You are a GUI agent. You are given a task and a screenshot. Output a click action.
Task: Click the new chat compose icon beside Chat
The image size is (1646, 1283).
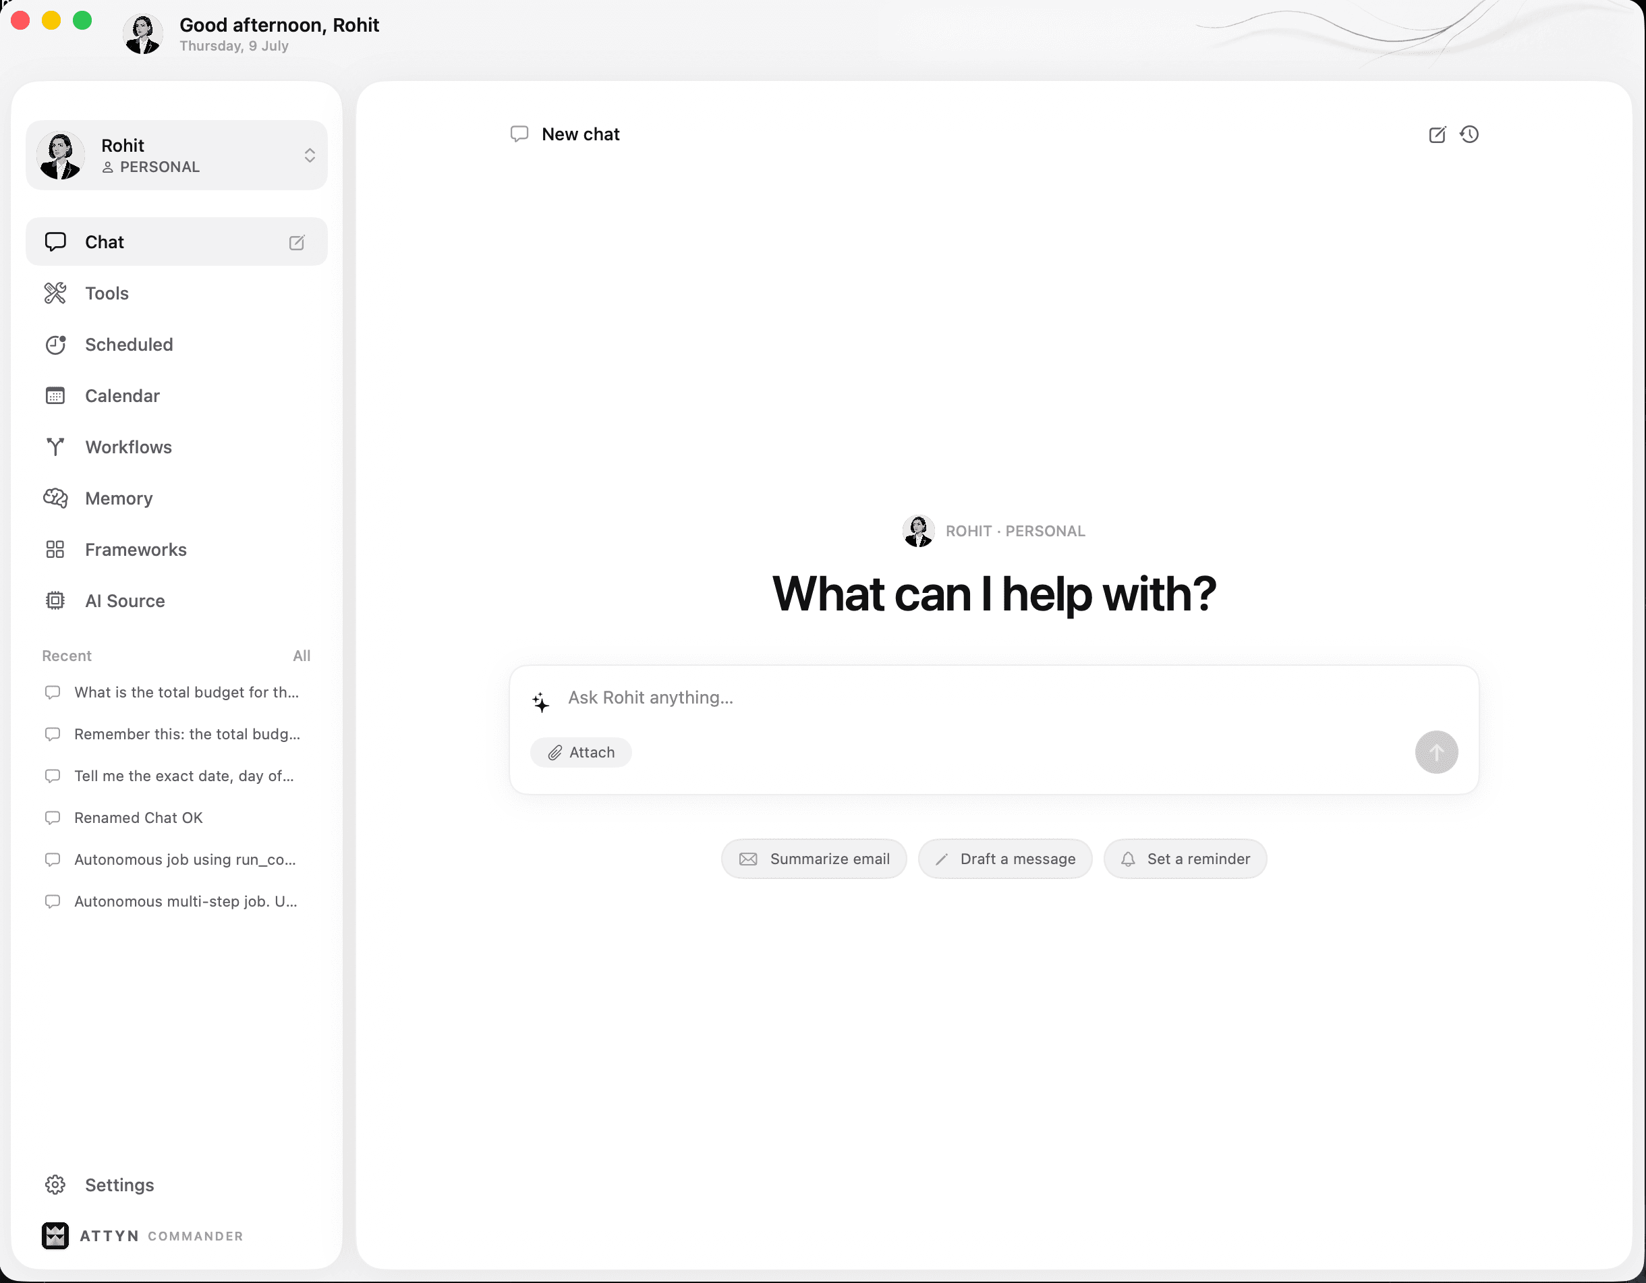tap(297, 242)
